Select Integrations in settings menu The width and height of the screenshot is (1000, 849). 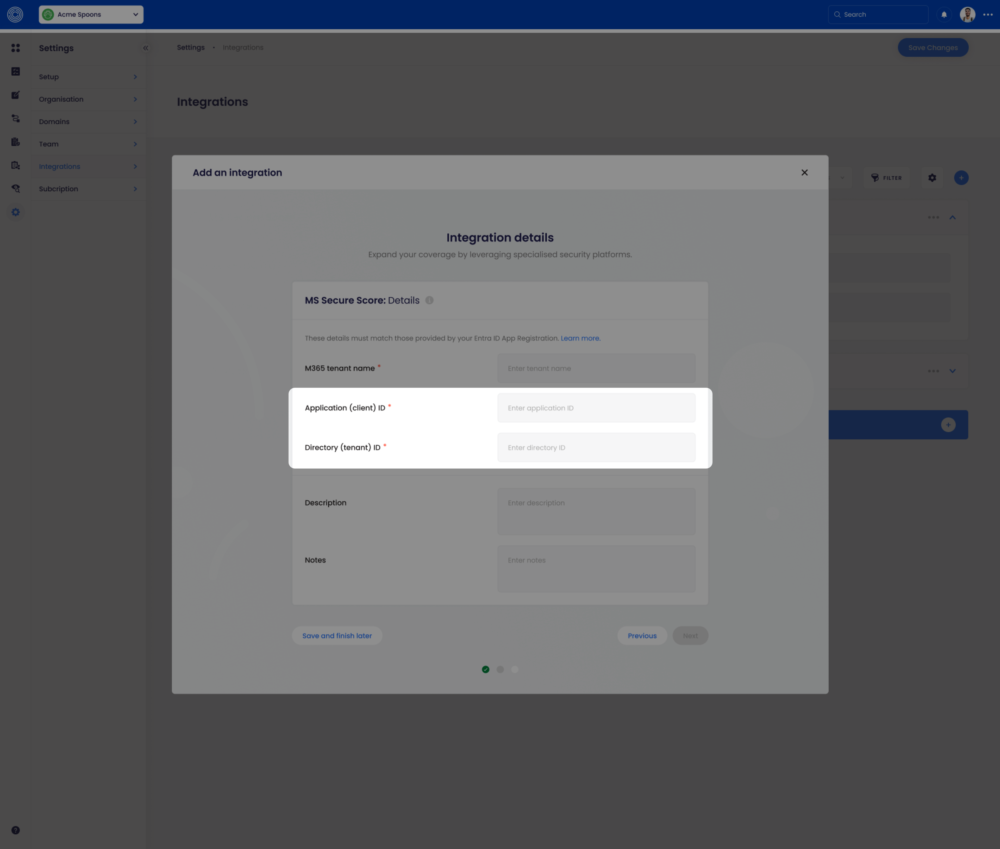[88, 167]
